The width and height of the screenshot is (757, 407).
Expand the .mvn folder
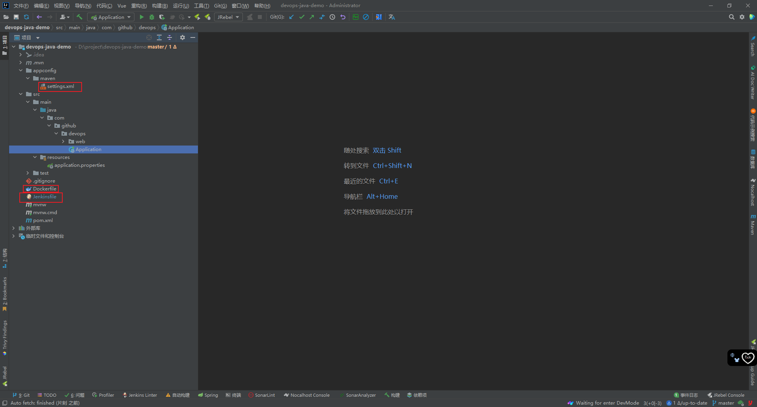(21, 63)
